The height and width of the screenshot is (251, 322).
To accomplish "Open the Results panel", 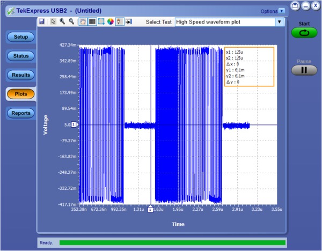I will [21, 75].
